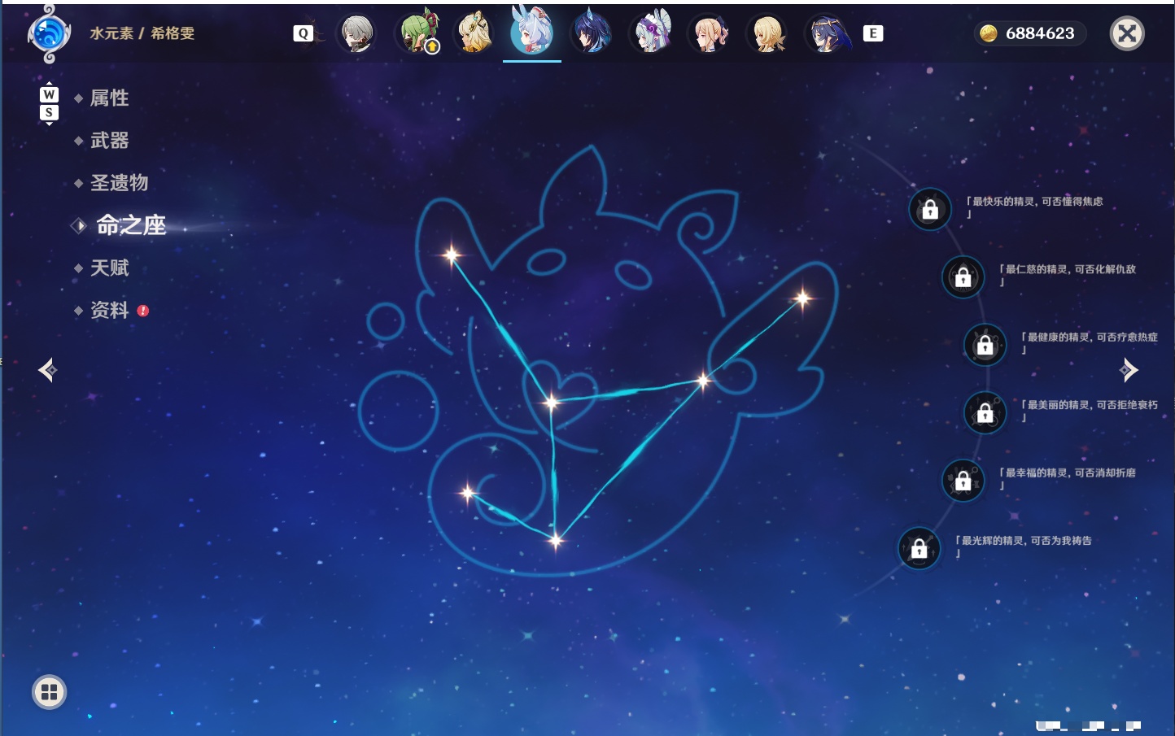Click the Q previous-character key icon

[303, 33]
